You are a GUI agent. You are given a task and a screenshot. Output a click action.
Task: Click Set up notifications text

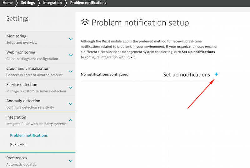[187, 75]
